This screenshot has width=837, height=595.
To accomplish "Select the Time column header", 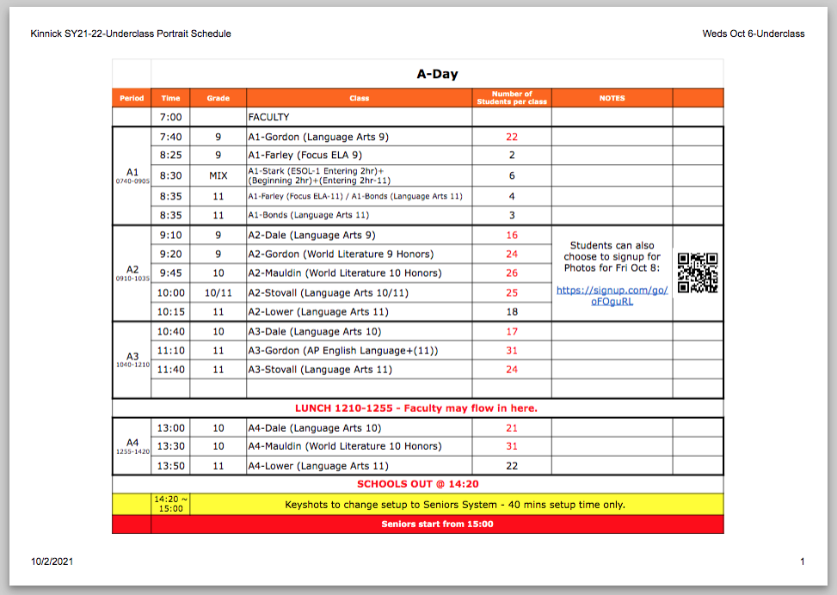I will [169, 98].
